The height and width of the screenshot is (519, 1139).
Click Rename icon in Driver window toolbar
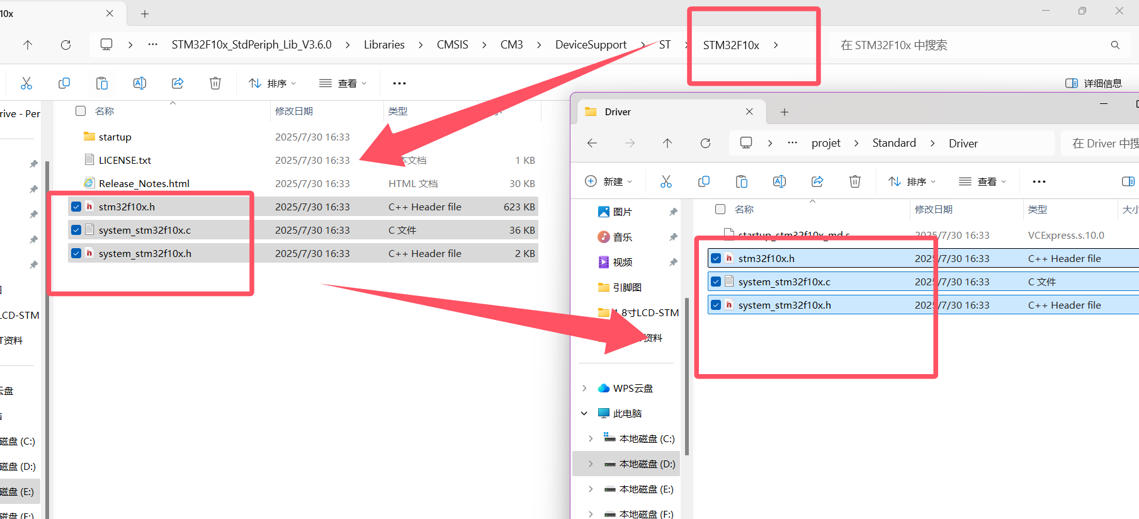[779, 181]
